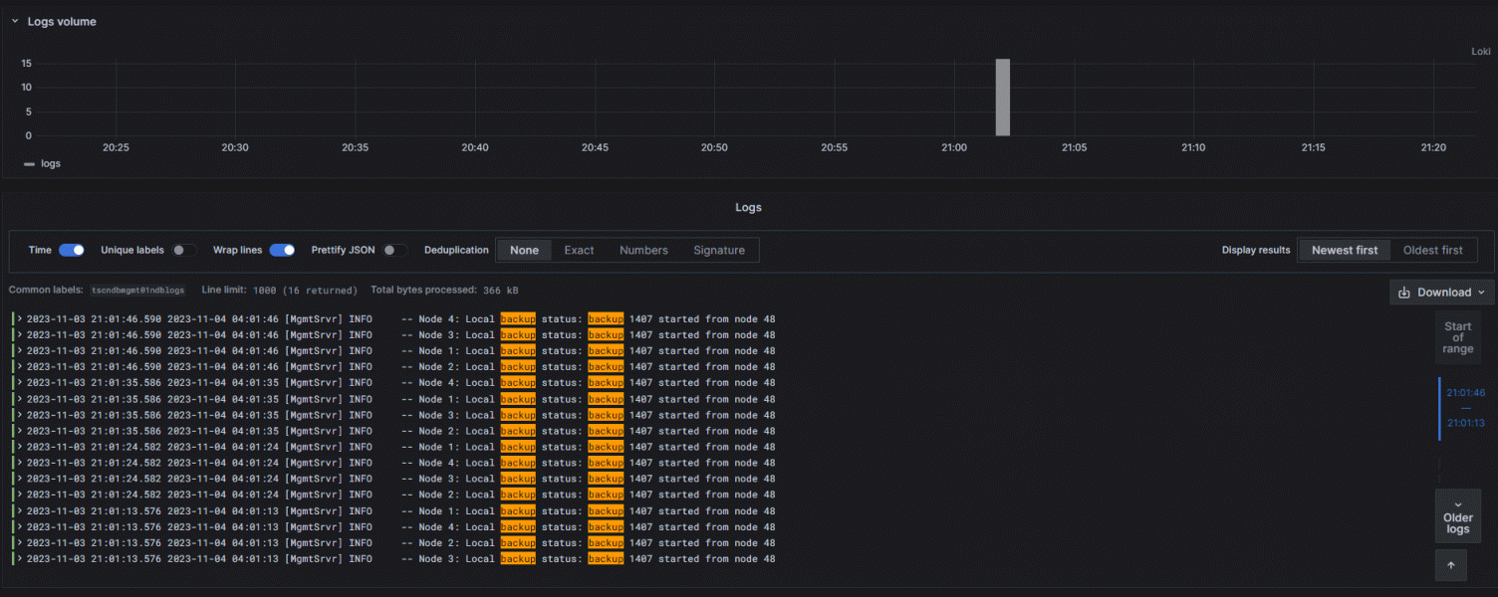
Task: Collapse the Logs volume panel
Action: click(14, 20)
